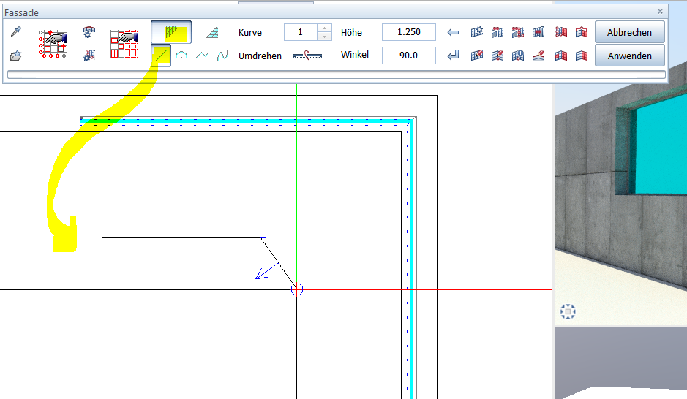Select the spline curve drawing mode
This screenshot has height=399, width=687.
(x=223, y=56)
